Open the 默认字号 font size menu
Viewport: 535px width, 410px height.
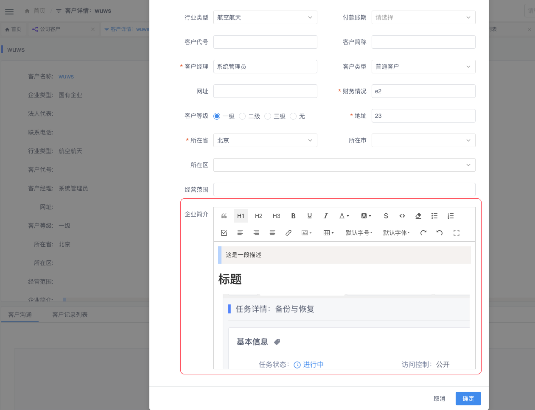point(359,233)
